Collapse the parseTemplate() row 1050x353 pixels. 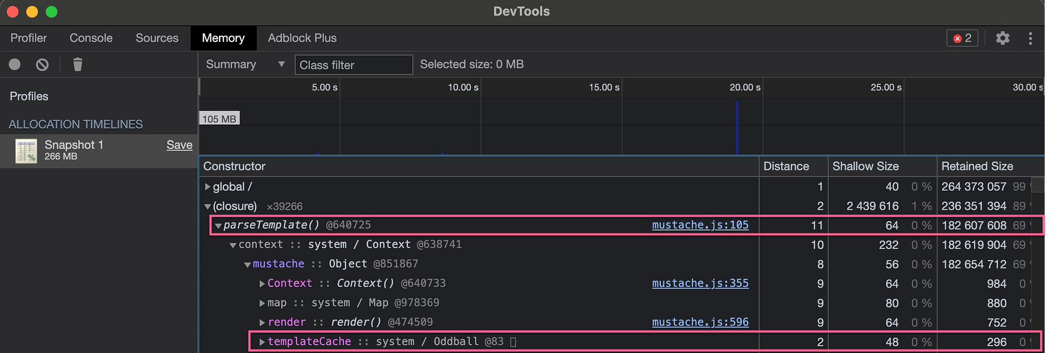click(x=218, y=226)
